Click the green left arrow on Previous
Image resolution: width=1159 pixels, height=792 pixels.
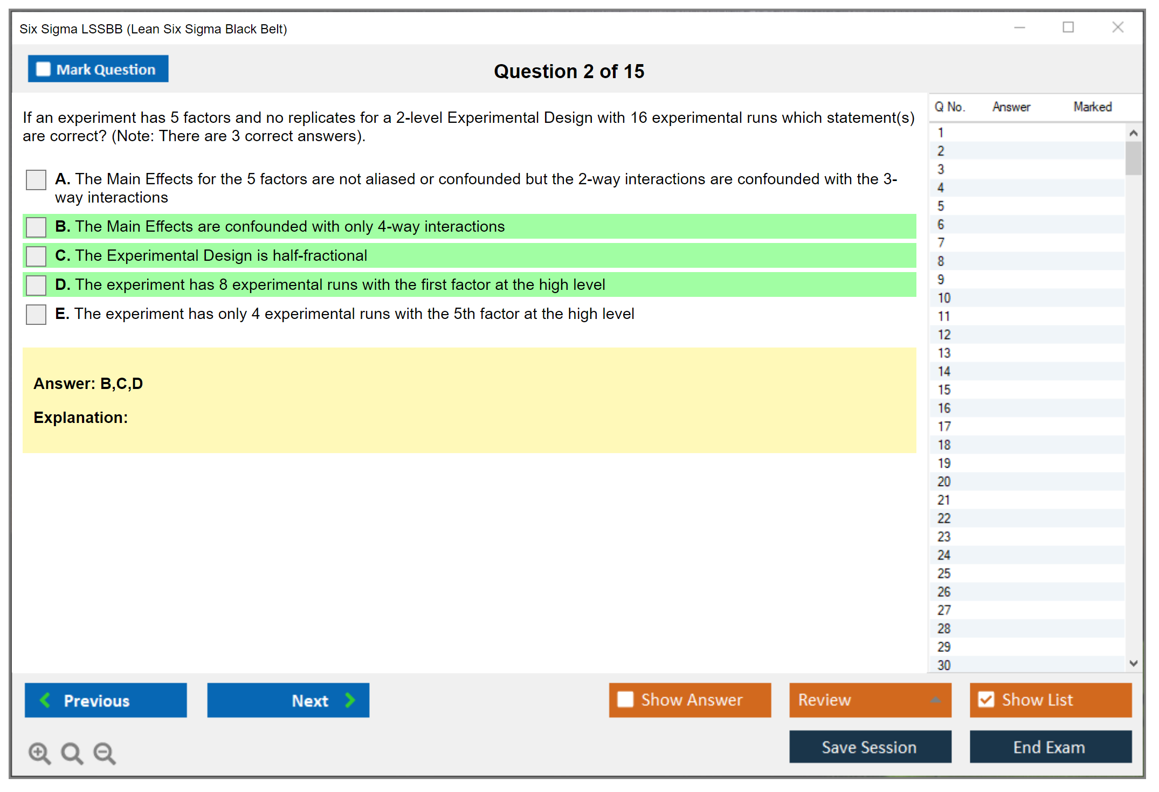pos(45,700)
